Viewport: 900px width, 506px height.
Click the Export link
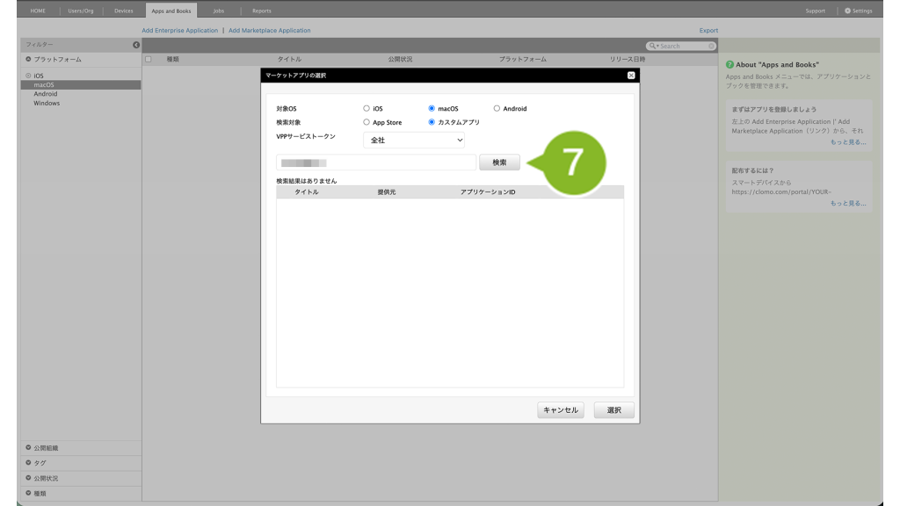coord(708,31)
